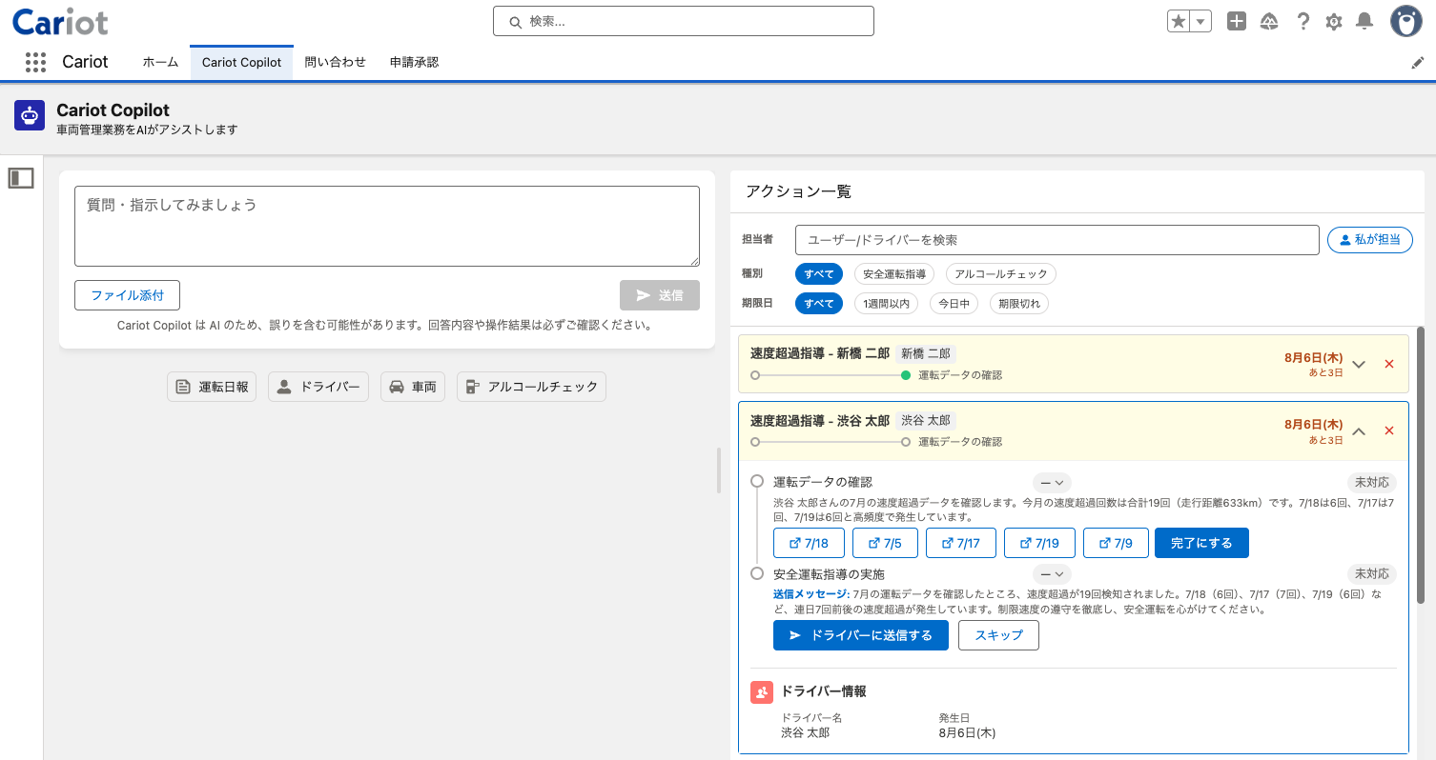This screenshot has height=760, width=1436.
Task: Open the status dropdown for 運転データの確認
Action: tap(1053, 482)
